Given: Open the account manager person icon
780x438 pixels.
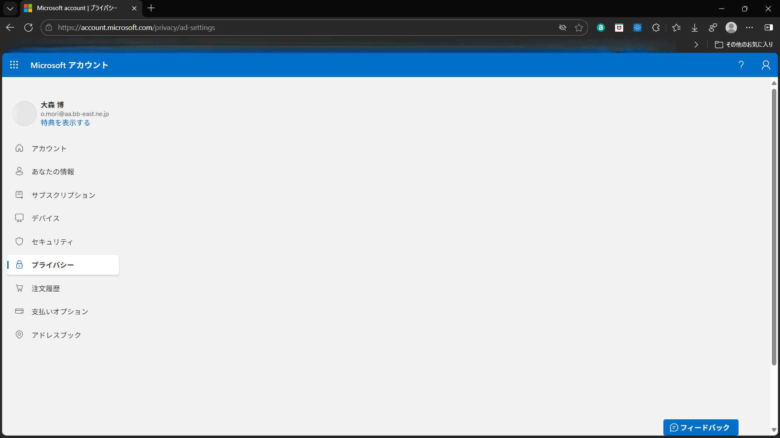Looking at the screenshot, I should [766, 65].
